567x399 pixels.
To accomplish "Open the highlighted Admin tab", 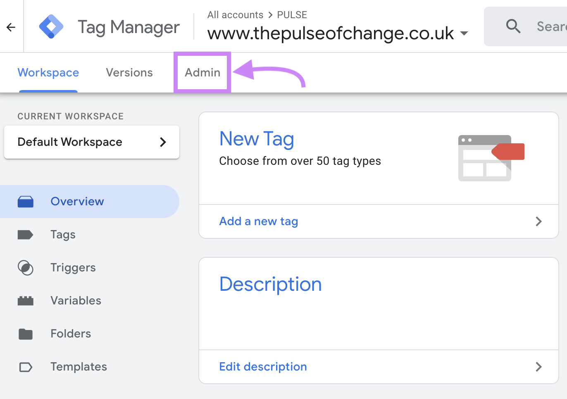I will pyautogui.click(x=202, y=72).
